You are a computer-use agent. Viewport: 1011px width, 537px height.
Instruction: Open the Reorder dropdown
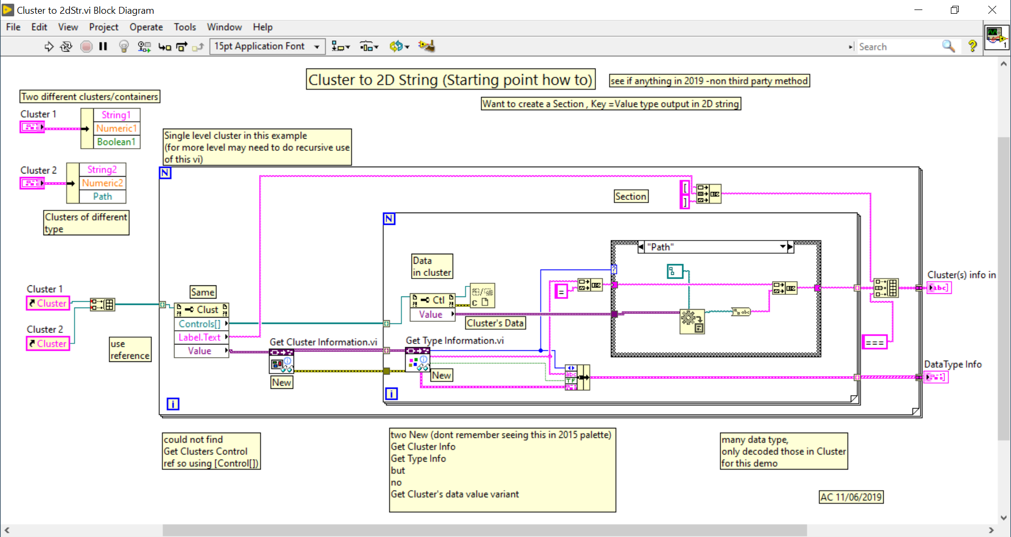coord(399,47)
